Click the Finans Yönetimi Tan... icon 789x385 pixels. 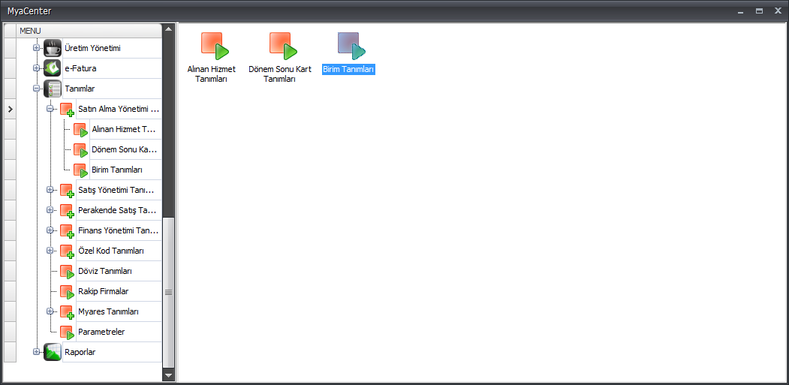click(67, 231)
